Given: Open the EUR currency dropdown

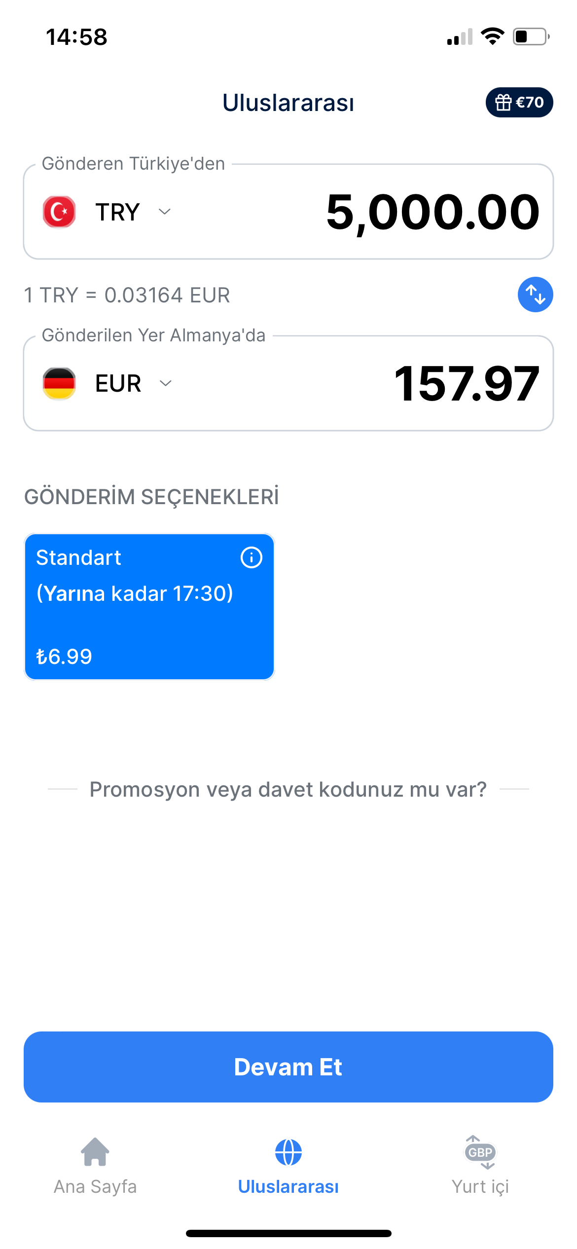Looking at the screenshot, I should pos(118,383).
